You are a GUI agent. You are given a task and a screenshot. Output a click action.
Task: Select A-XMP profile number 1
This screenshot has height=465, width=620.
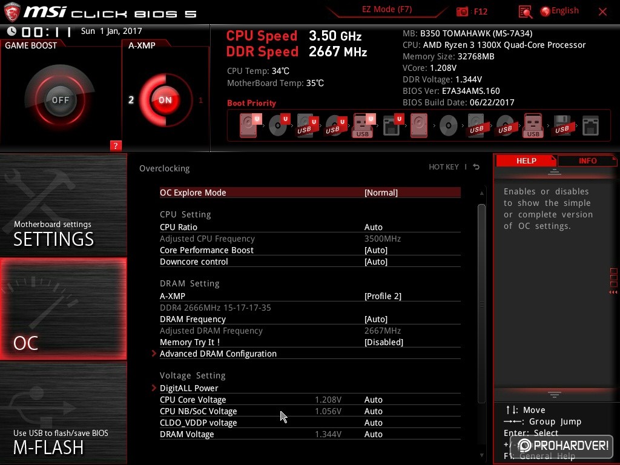200,100
